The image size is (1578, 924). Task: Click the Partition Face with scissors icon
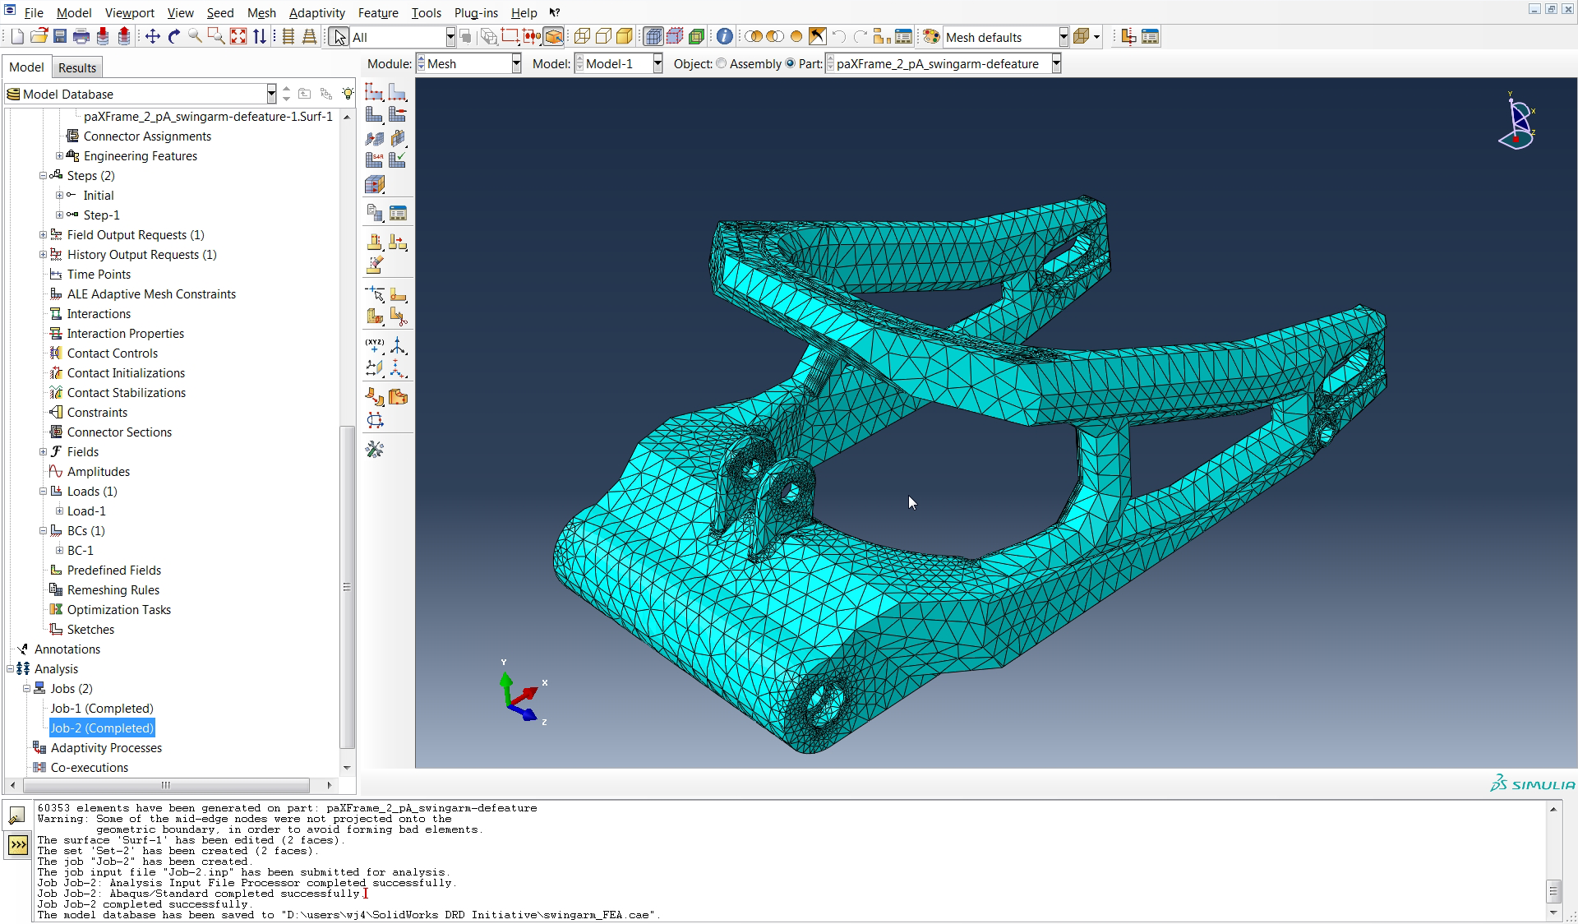tap(398, 316)
